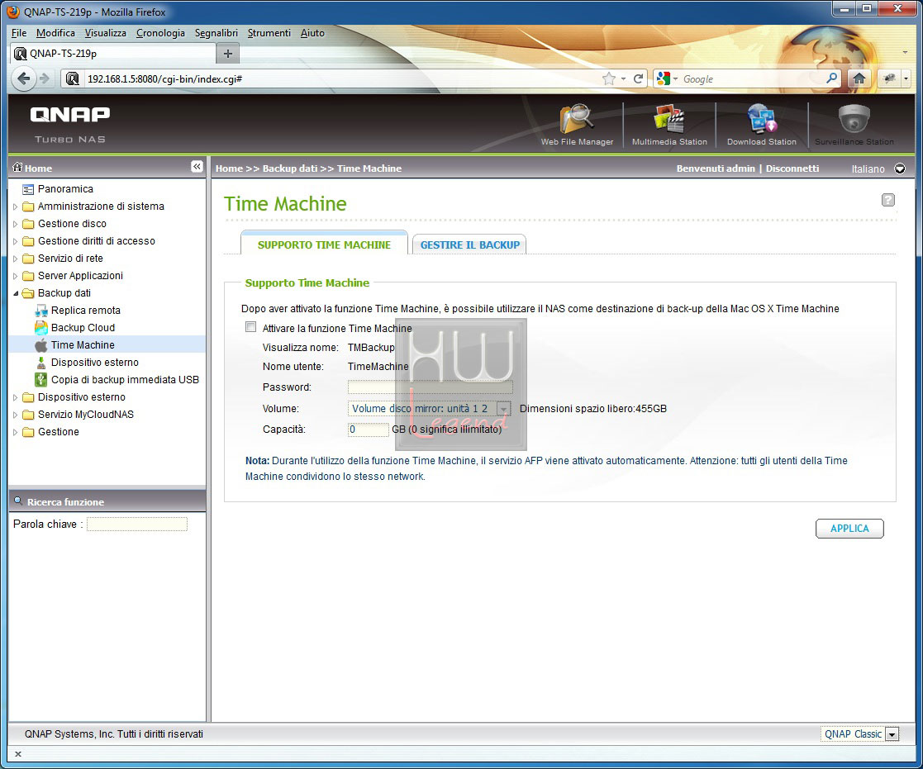Click Disconnetti link
This screenshot has width=923, height=769.
[x=792, y=169]
